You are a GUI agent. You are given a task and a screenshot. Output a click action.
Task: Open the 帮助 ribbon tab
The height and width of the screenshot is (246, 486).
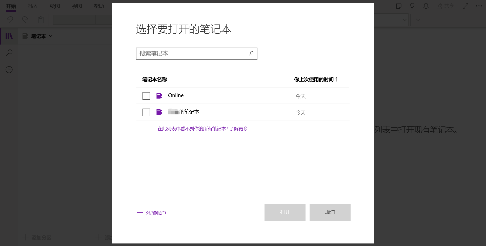(x=99, y=6)
